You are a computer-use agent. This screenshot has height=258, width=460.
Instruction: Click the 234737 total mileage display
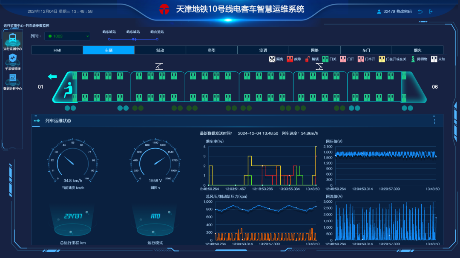pyautogui.click(x=73, y=216)
